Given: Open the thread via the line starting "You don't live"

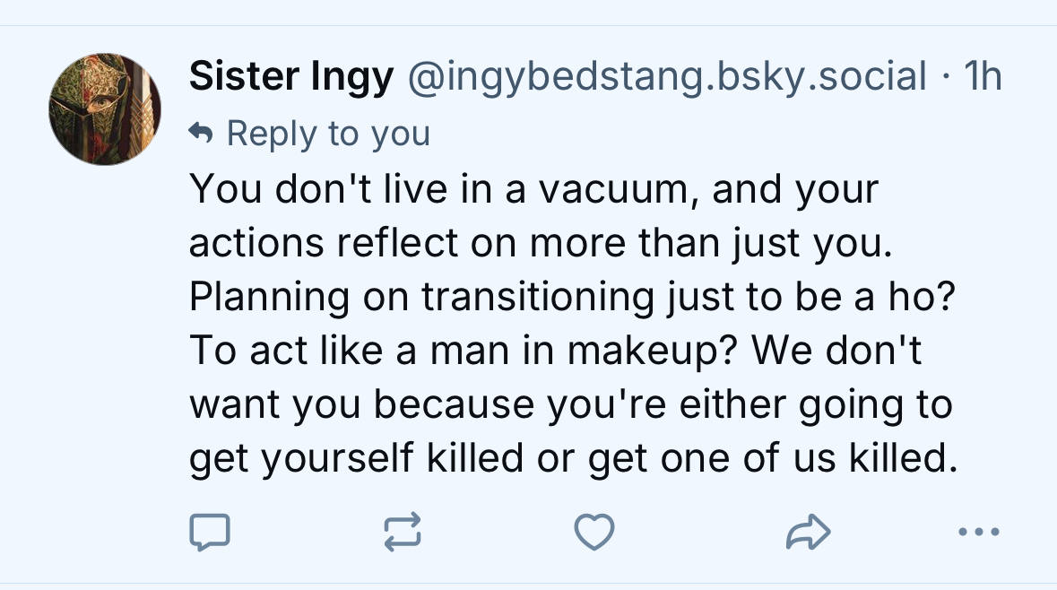Looking at the screenshot, I should tap(534, 190).
